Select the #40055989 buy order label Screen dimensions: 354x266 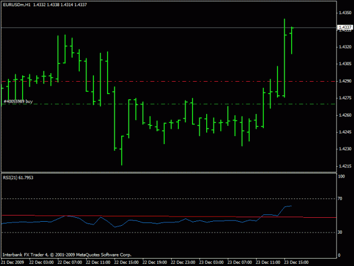point(18,102)
